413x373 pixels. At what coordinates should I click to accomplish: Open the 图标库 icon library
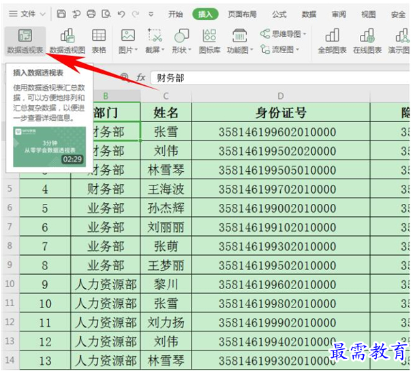click(x=209, y=41)
